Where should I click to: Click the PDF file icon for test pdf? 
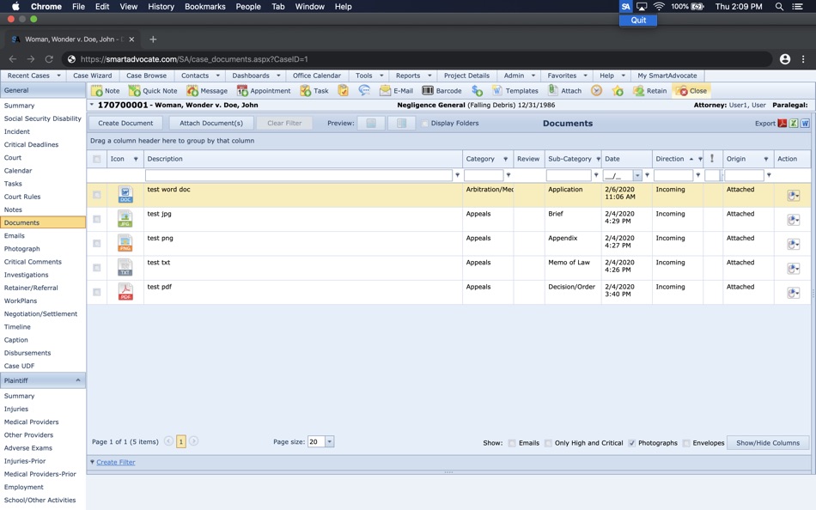[x=125, y=291]
